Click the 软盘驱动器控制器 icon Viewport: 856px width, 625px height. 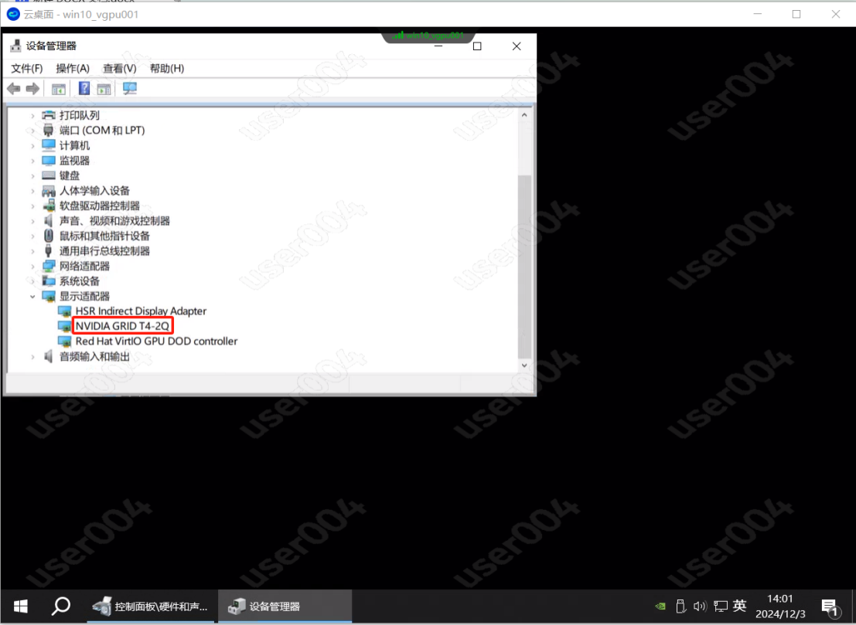pyautogui.click(x=49, y=206)
